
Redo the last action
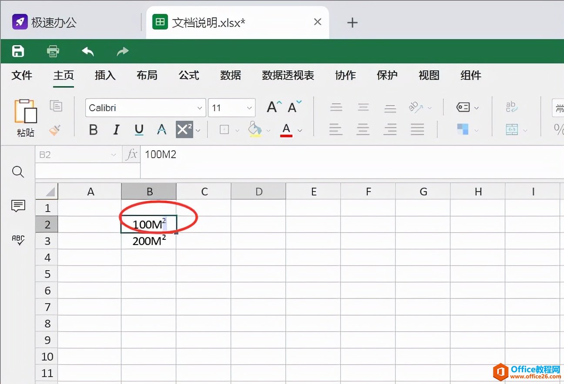122,51
